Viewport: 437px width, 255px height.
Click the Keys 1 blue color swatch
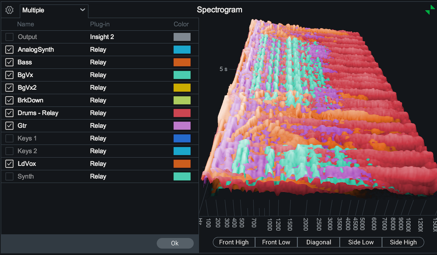pyautogui.click(x=182, y=138)
